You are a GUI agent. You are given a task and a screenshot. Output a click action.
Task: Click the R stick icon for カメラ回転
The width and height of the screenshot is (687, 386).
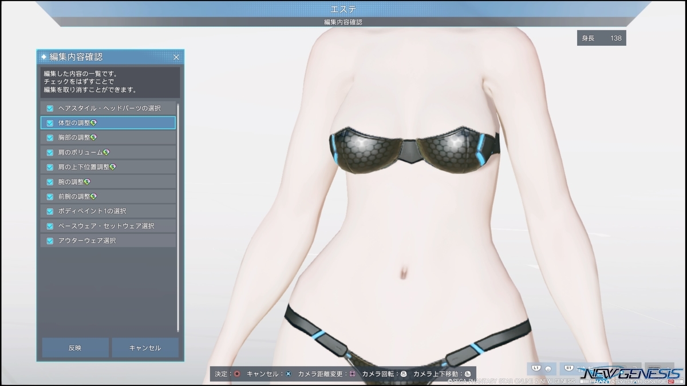pos(404,374)
